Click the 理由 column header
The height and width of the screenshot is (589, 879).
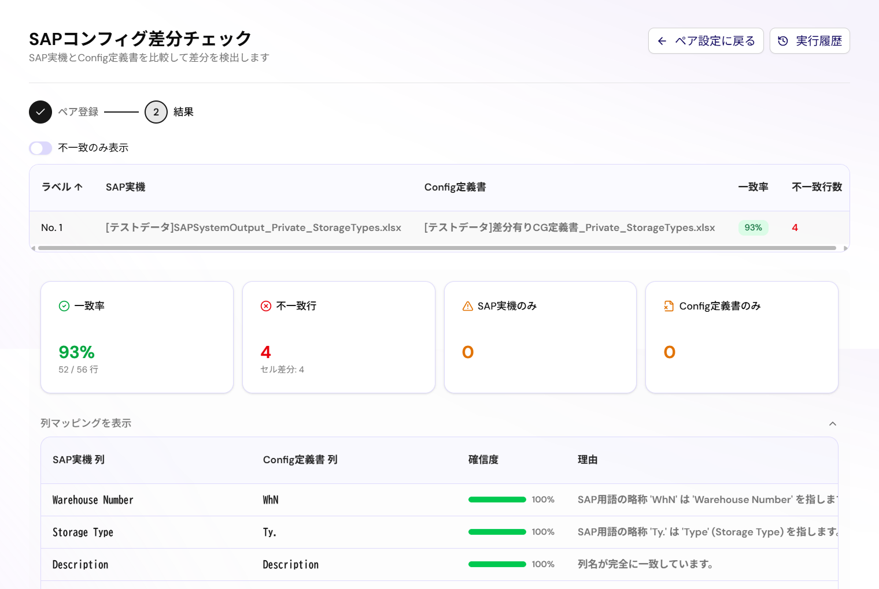point(588,460)
